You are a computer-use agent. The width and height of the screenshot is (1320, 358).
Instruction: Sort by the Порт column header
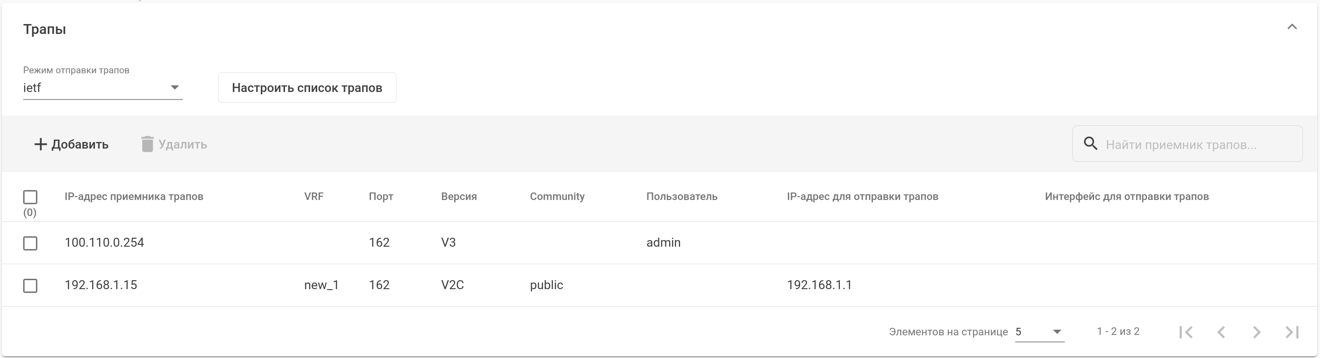click(381, 197)
